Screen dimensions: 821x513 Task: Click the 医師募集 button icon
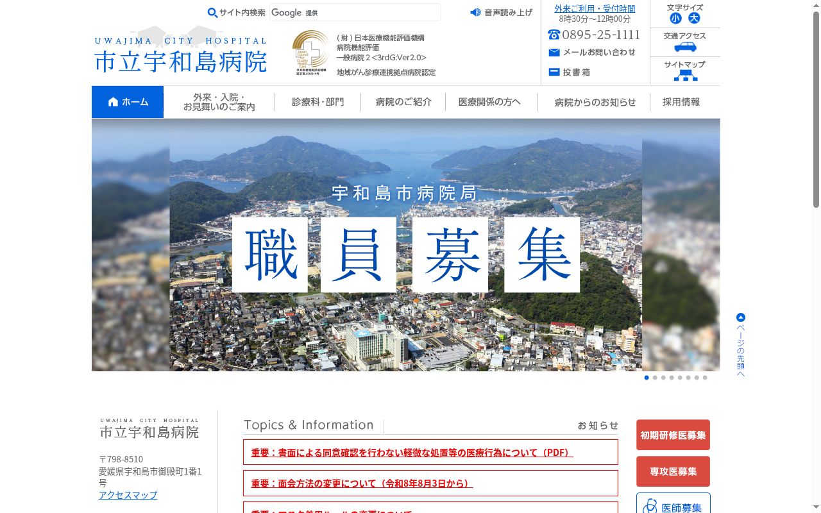tap(650, 507)
